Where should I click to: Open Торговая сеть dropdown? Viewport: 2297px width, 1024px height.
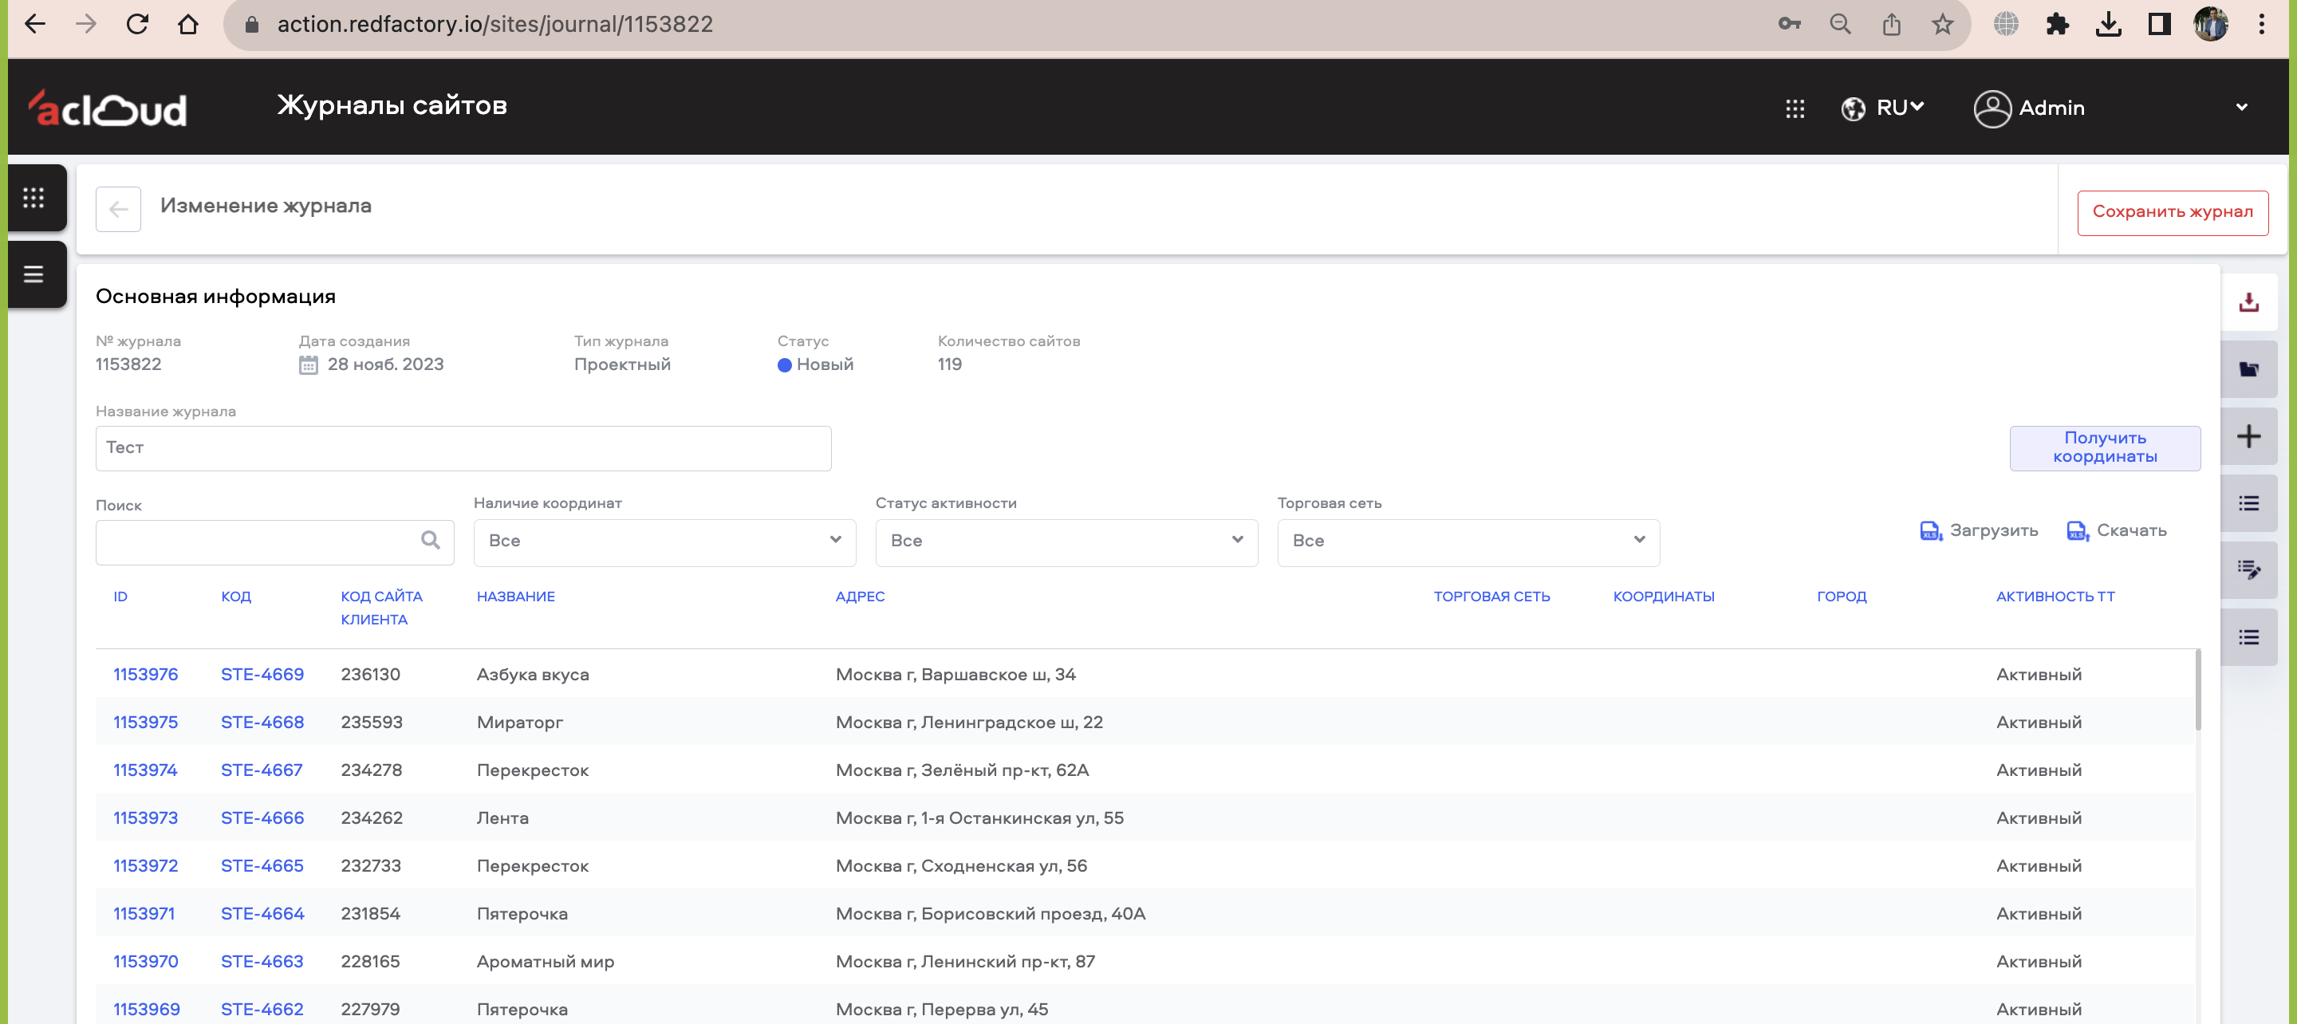(x=1468, y=542)
